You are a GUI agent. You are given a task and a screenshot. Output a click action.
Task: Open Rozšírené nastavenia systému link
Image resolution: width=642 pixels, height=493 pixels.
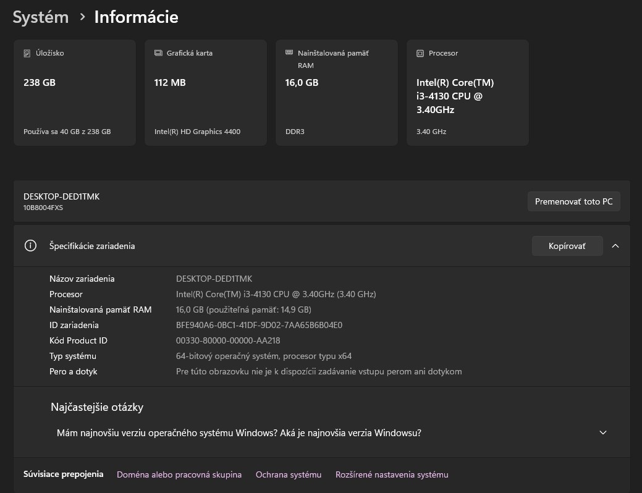tap(391, 474)
